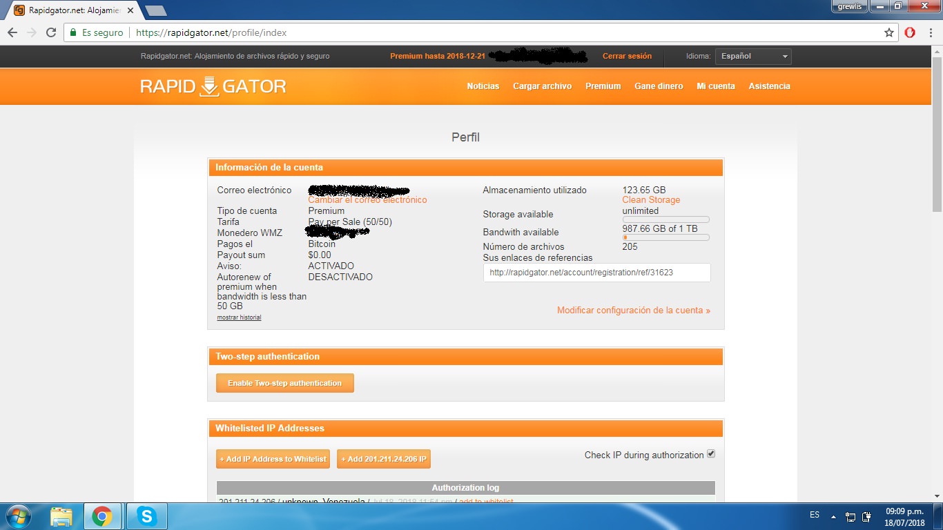
Task: Show hidden system tray icons
Action: (833, 516)
